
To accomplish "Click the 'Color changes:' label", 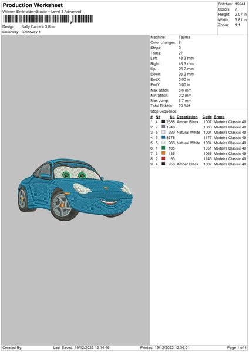I will click(x=163, y=42).
